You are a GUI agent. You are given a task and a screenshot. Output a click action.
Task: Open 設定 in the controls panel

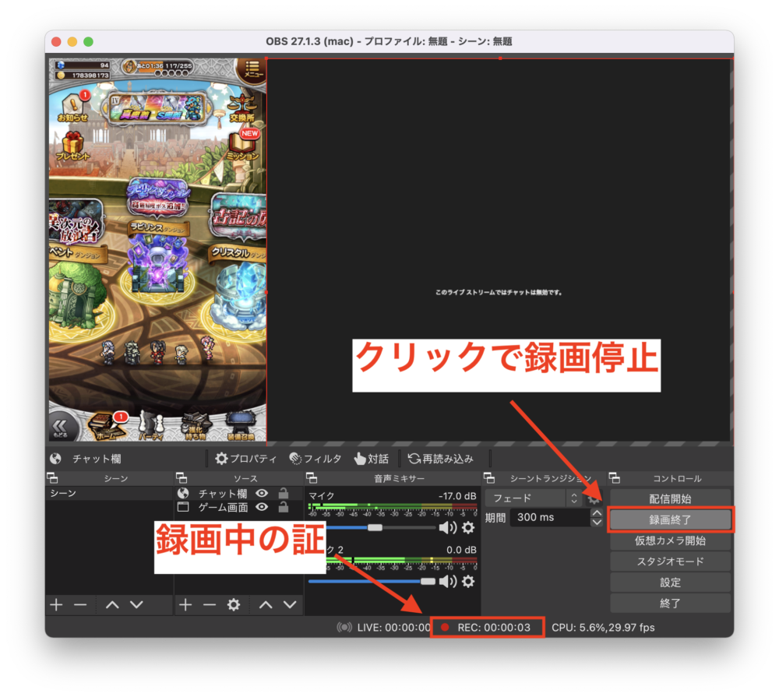(670, 583)
